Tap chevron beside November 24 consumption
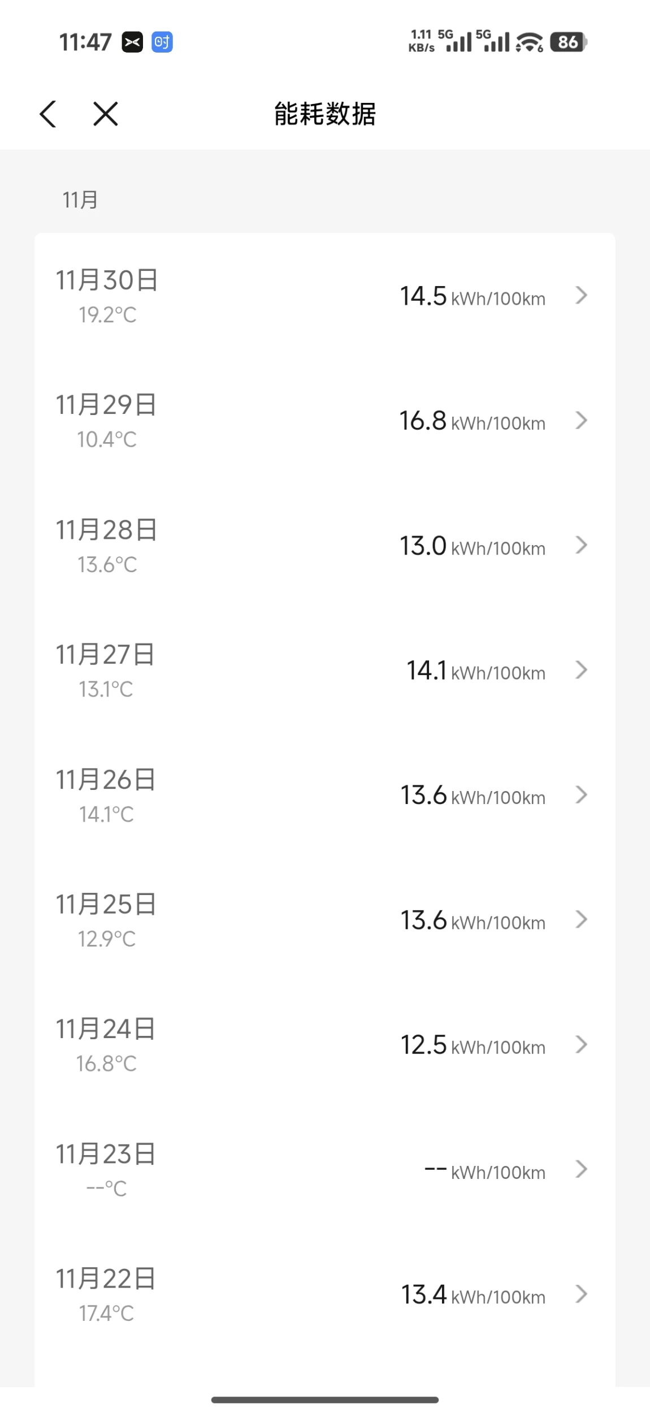 581,1044
